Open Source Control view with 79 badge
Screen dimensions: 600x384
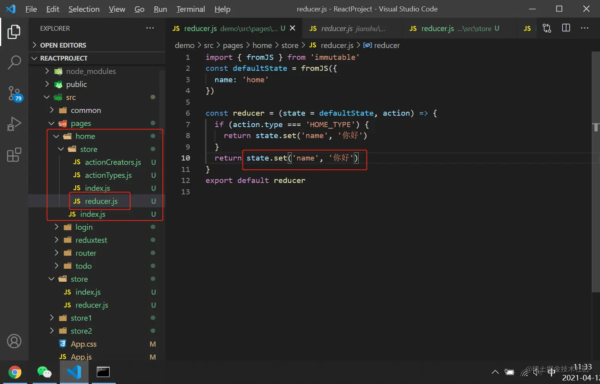(14, 94)
